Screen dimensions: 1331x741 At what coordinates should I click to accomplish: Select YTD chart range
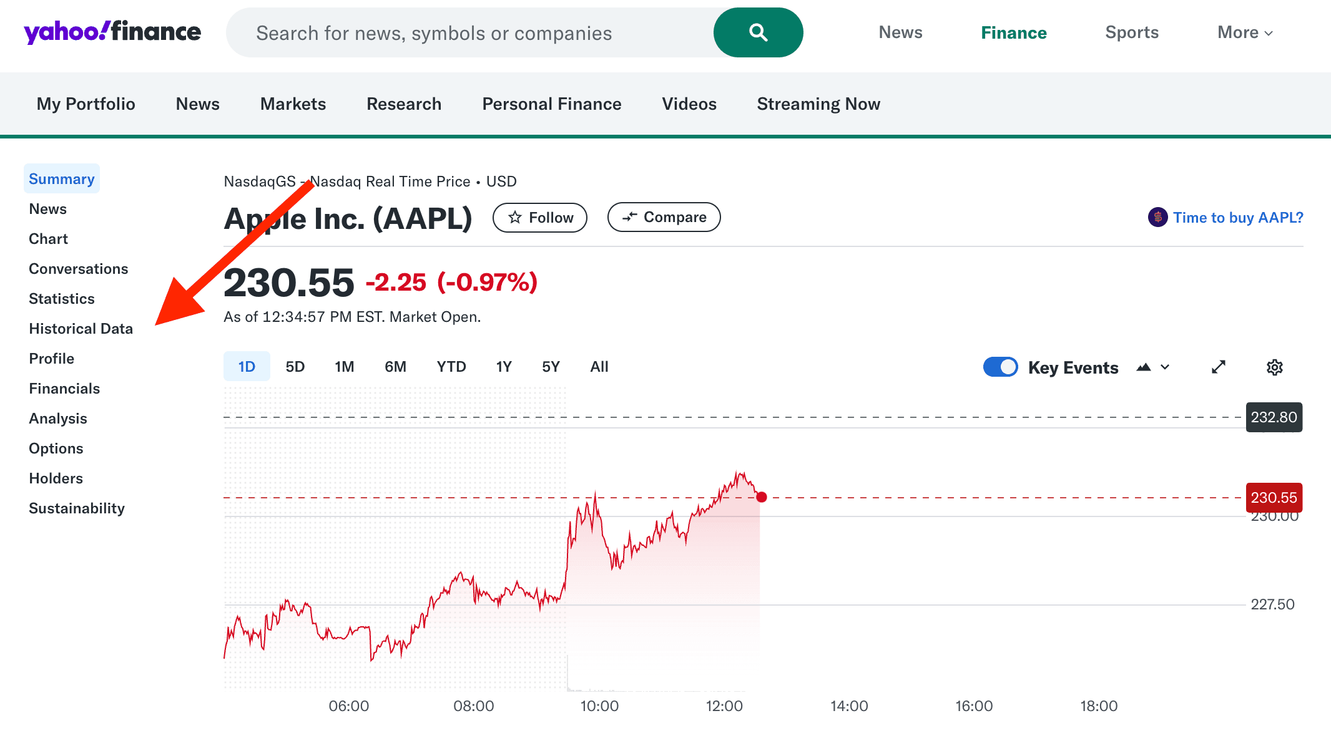tap(451, 366)
